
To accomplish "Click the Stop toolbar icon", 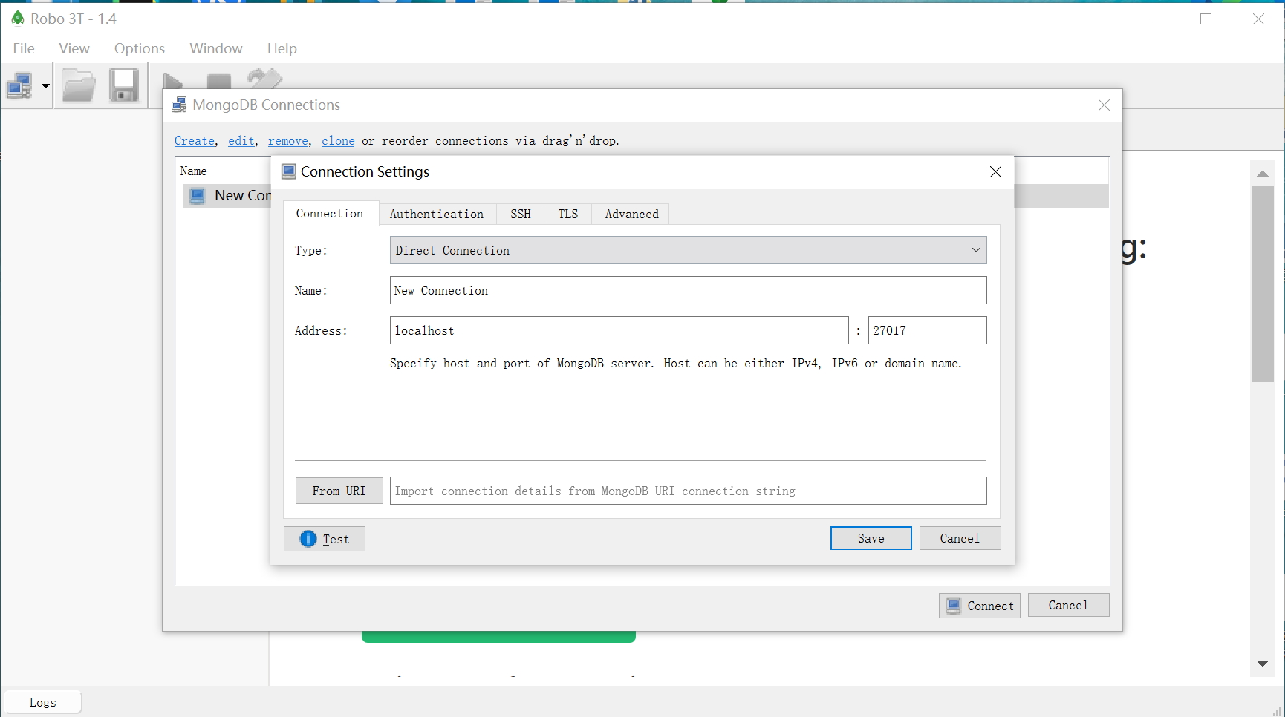I will click(x=219, y=81).
